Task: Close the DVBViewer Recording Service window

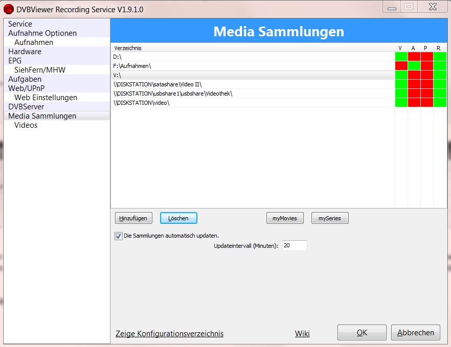Action: click(433, 7)
